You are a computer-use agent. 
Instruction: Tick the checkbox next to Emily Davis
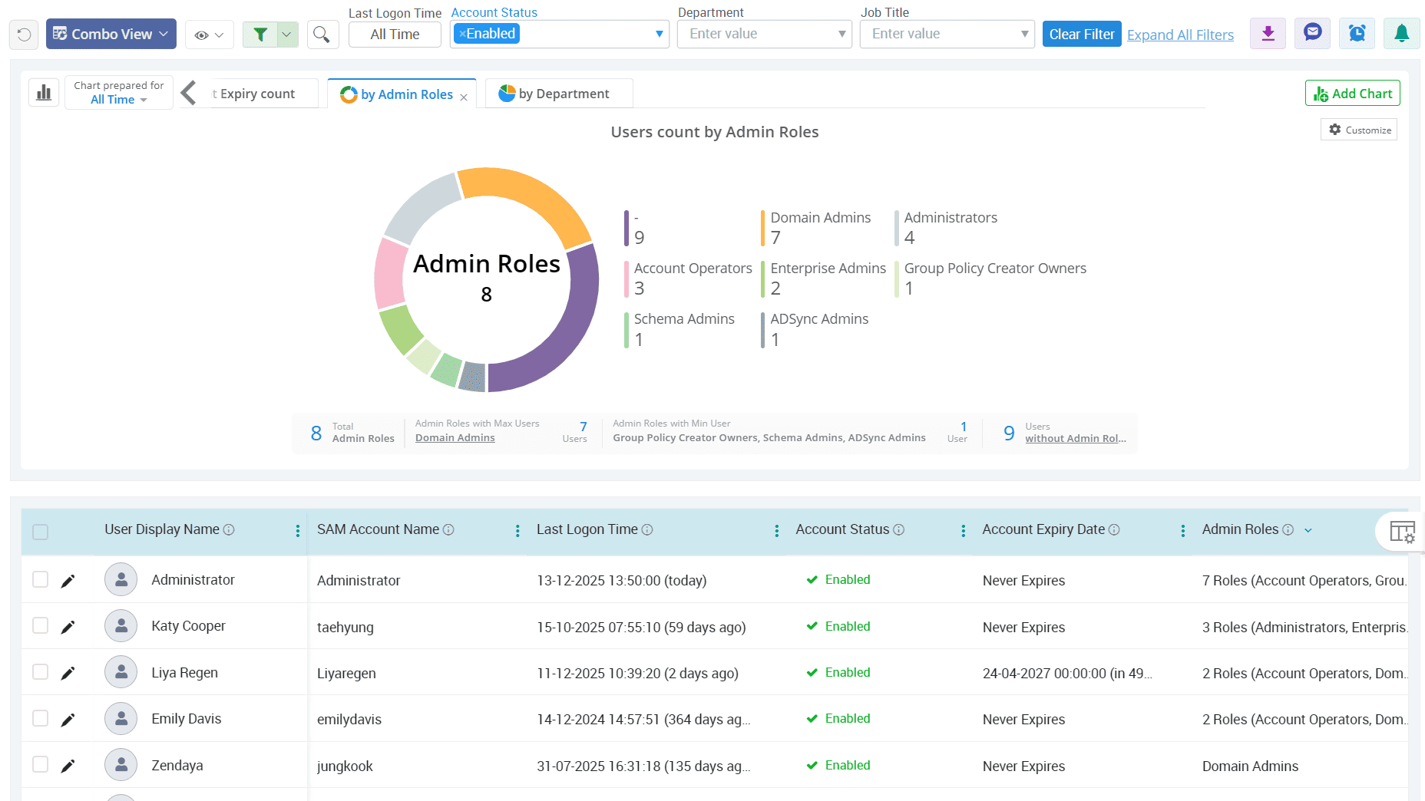(41, 718)
